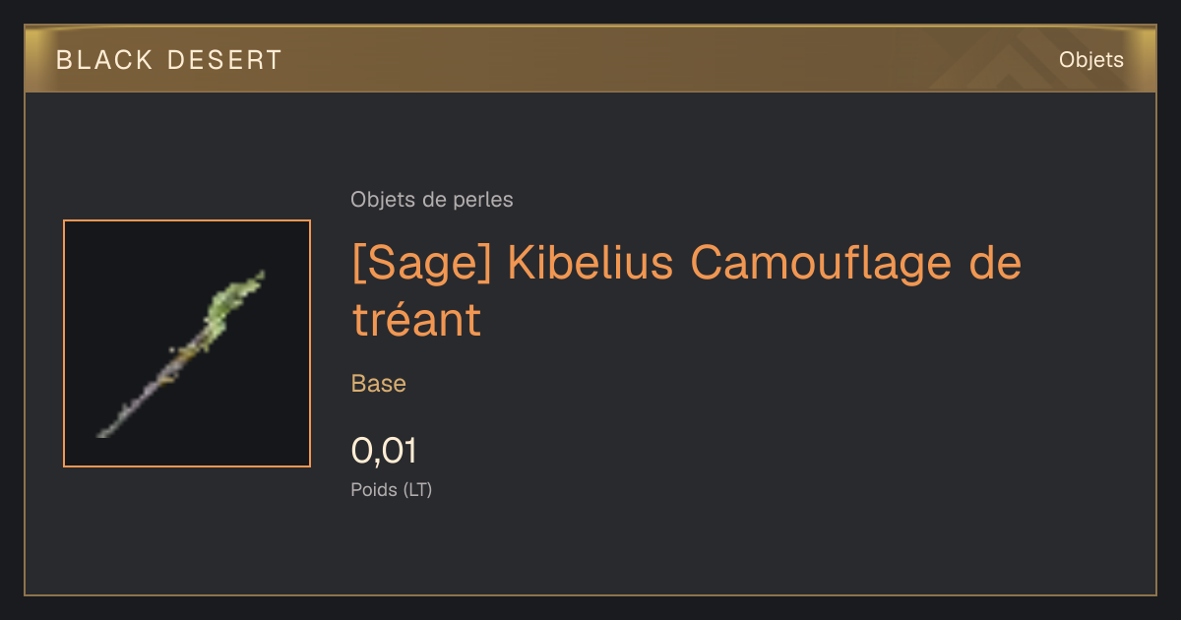Image resolution: width=1181 pixels, height=620 pixels.
Task: Select the word DESERT in the header
Action: click(224, 60)
